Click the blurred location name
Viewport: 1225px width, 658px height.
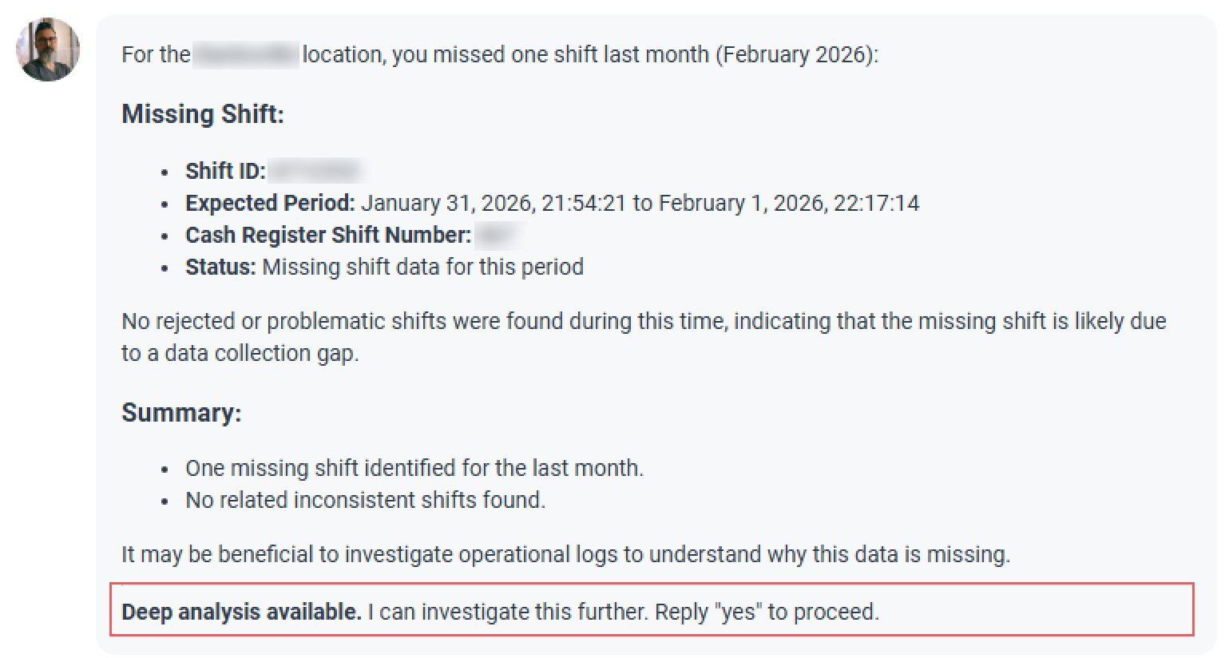(x=246, y=54)
